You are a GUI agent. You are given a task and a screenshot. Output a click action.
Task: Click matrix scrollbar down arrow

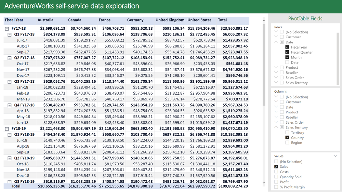(264, 183)
